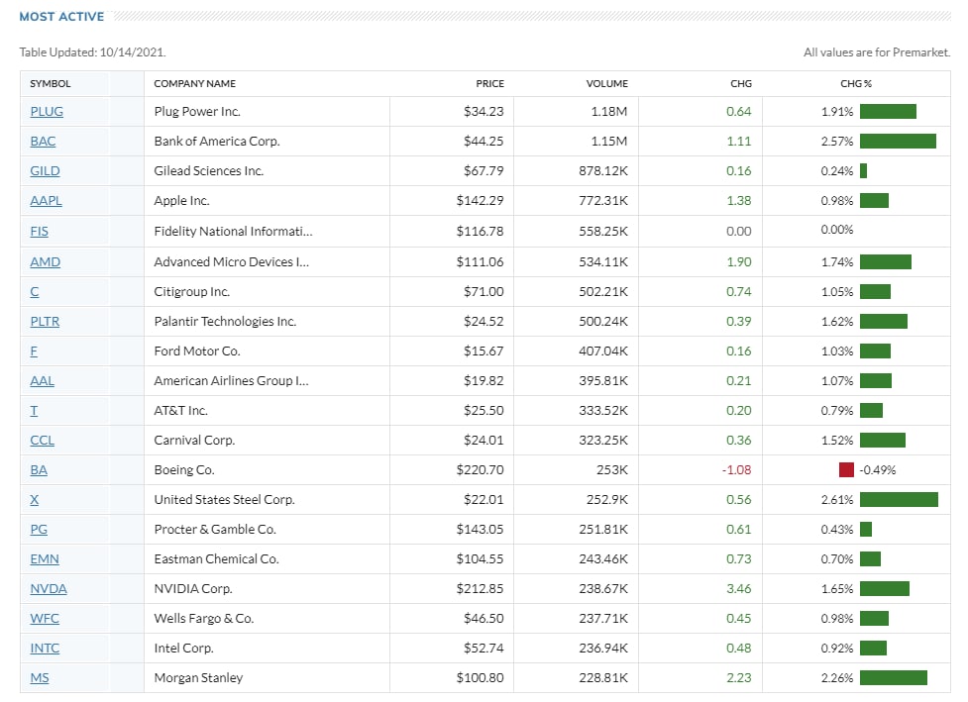Click the $100.80 Morgan Stanley price
This screenshot has width=968, height=702.
point(480,678)
